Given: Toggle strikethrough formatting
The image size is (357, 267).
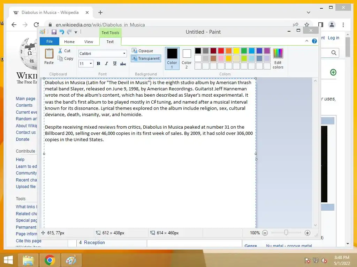Looking at the screenshot, I should pyautogui.click(x=123, y=64).
